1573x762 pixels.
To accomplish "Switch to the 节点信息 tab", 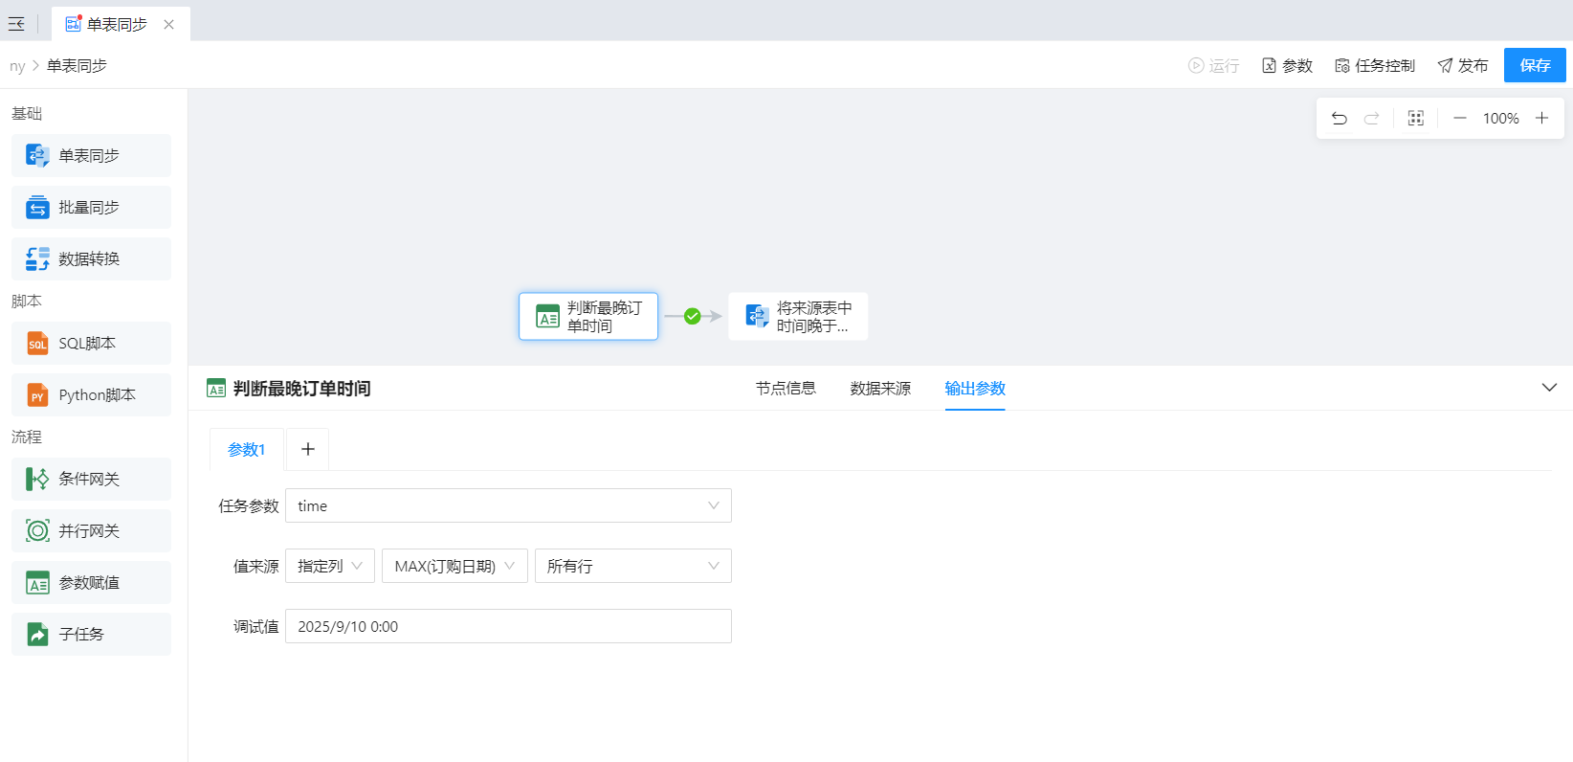I will 786,388.
